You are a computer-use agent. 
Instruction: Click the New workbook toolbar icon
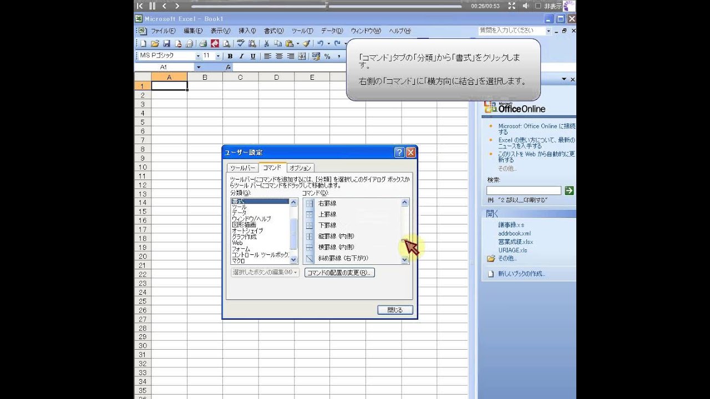tap(143, 43)
